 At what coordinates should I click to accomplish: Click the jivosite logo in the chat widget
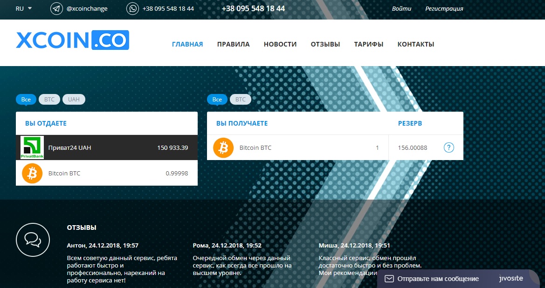[x=511, y=278]
